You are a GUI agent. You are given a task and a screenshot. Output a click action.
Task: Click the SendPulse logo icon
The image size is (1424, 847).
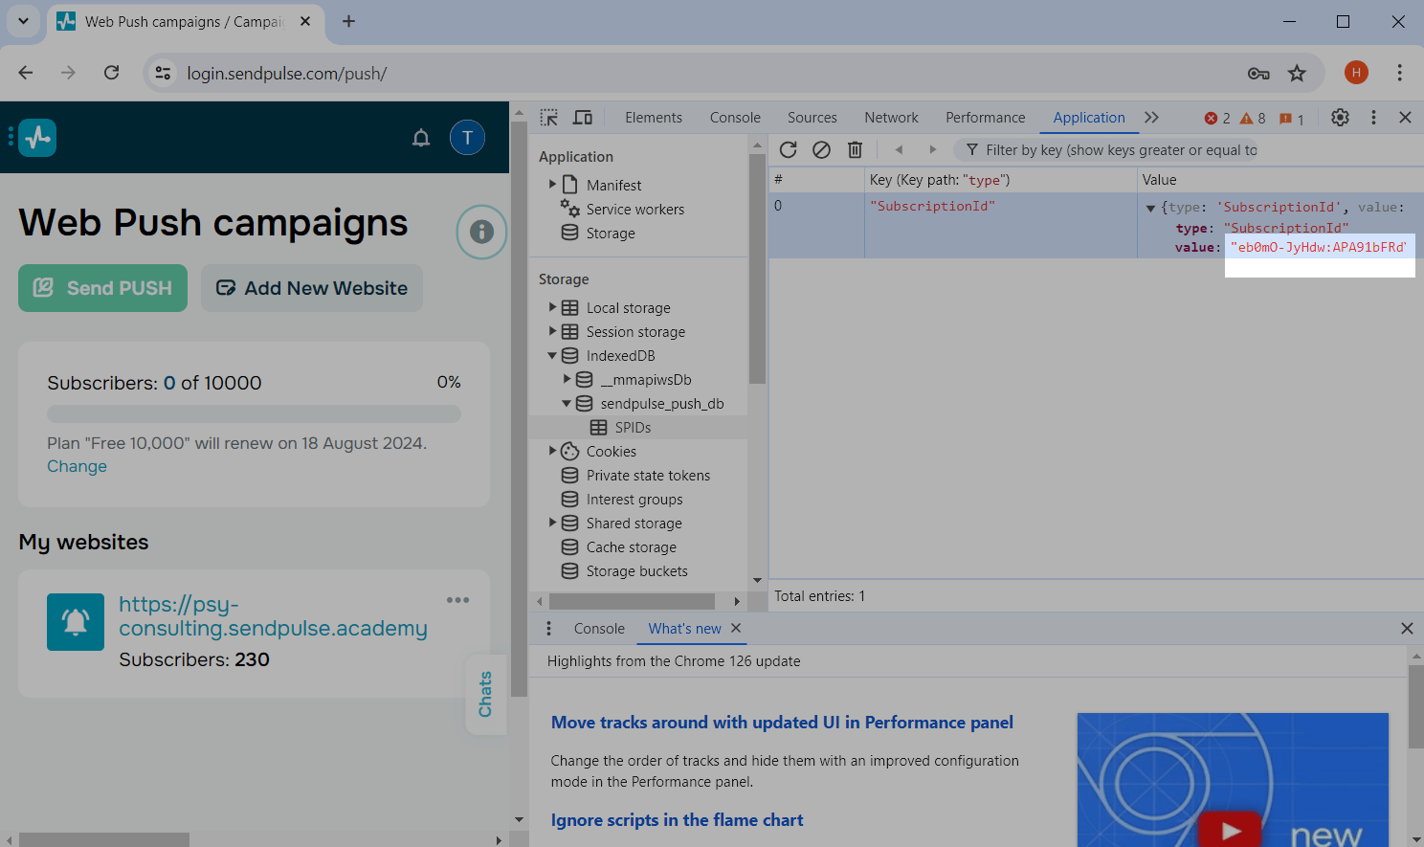[37, 138]
